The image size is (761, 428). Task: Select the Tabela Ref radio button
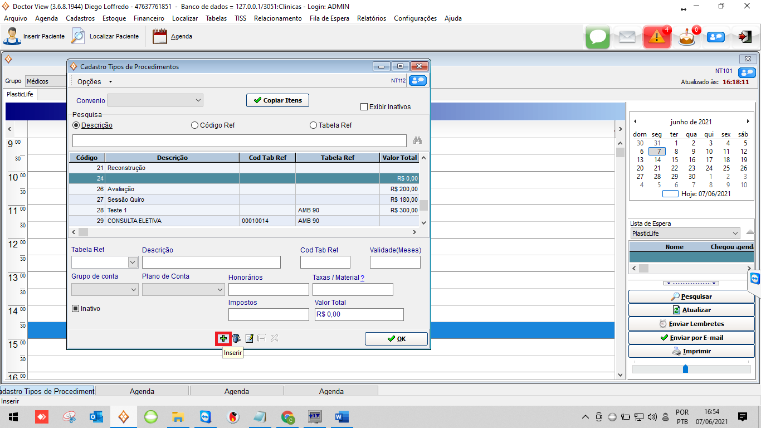[x=313, y=125]
